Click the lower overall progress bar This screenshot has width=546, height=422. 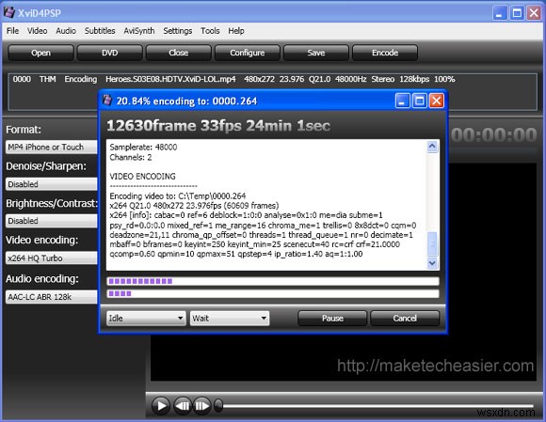click(x=273, y=294)
